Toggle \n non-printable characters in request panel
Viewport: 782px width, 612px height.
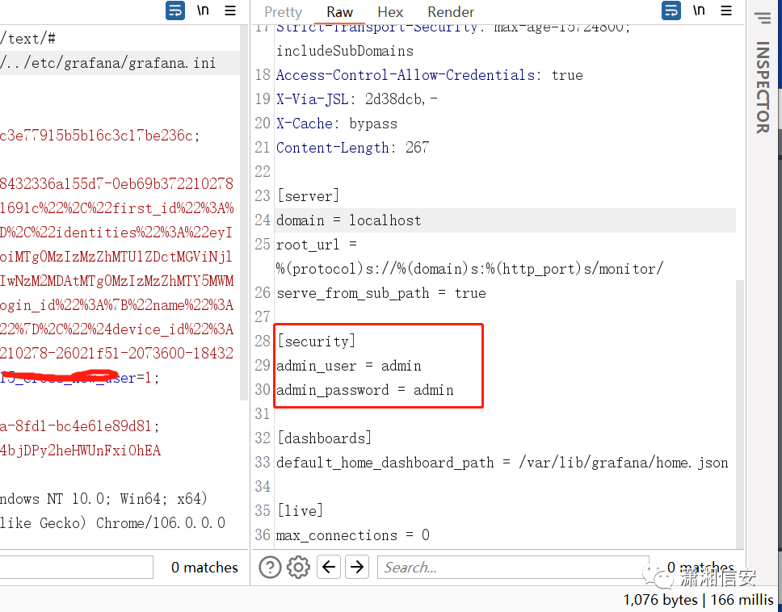tap(203, 10)
